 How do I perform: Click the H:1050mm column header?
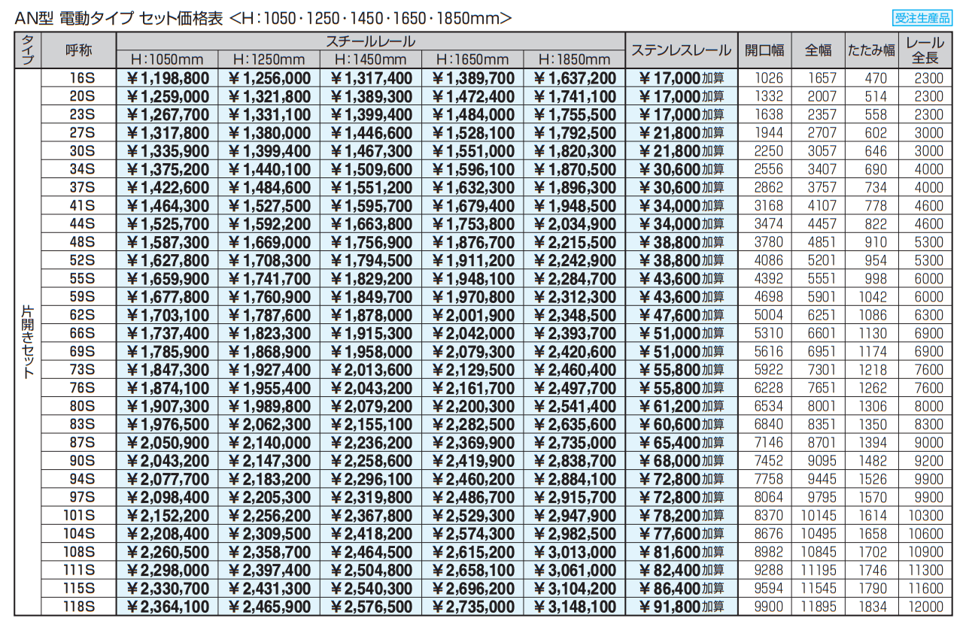tap(167, 59)
